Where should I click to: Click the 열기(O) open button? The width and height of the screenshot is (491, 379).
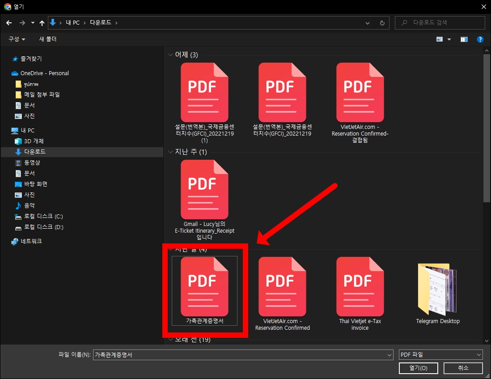coord(418,368)
